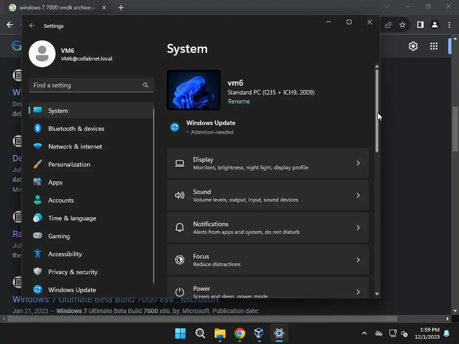Open the System category in the sidebar
Viewport: 459px width, 344px height.
pyautogui.click(x=91, y=111)
